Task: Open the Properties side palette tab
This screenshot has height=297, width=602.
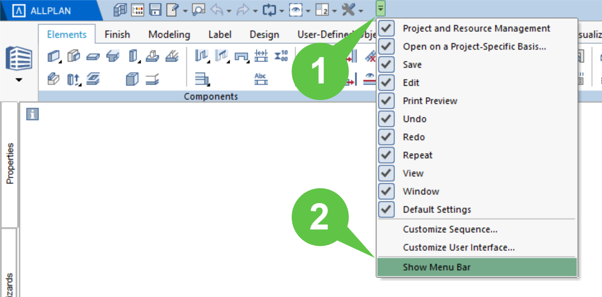Action: tap(10, 164)
